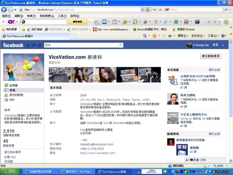Switch to 龍年好行！VicoVatio taskbar window
The image size is (233, 175).
(x=78, y=172)
